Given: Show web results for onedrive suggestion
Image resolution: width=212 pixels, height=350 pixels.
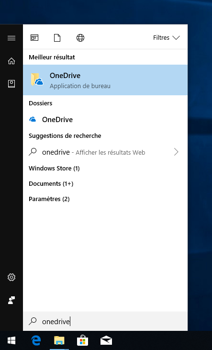Looking at the screenshot, I should click(x=105, y=152).
